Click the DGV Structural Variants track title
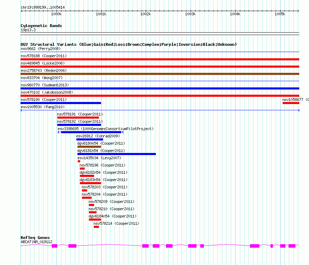 129,44
